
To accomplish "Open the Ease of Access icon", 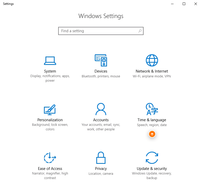I will [x=50, y=158].
